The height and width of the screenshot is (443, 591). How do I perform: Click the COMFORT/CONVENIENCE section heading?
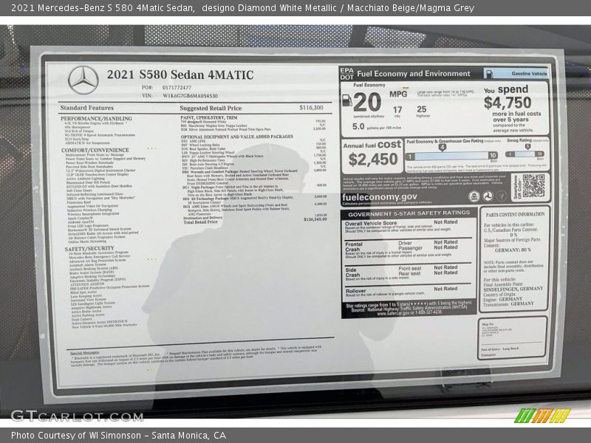95,150
